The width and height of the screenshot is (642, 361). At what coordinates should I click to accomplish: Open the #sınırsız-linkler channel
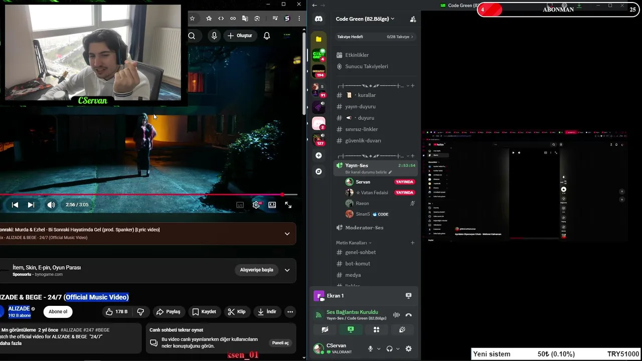tap(376, 129)
